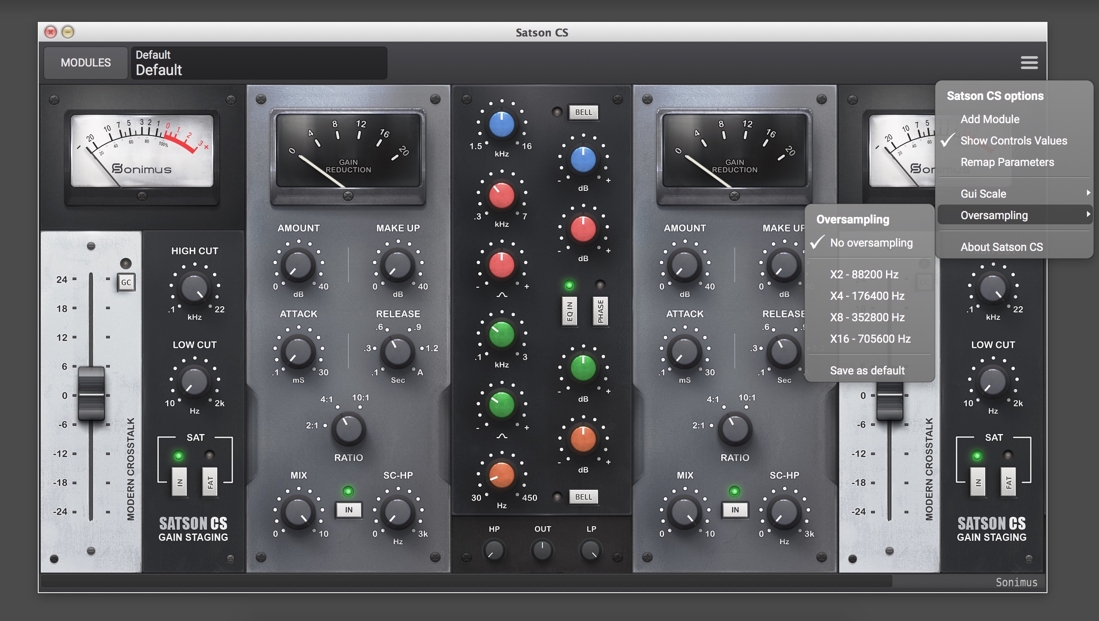Click the left compressor's RATIO knob
This screenshot has height=621, width=1099.
tap(348, 429)
